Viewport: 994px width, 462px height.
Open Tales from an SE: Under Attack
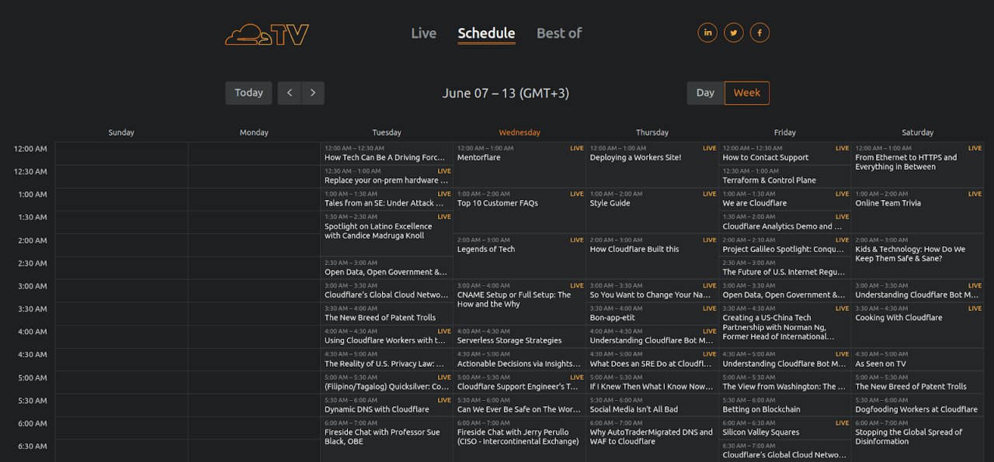[386, 199]
